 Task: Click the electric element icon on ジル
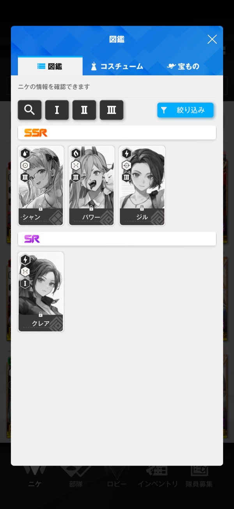pos(126,153)
